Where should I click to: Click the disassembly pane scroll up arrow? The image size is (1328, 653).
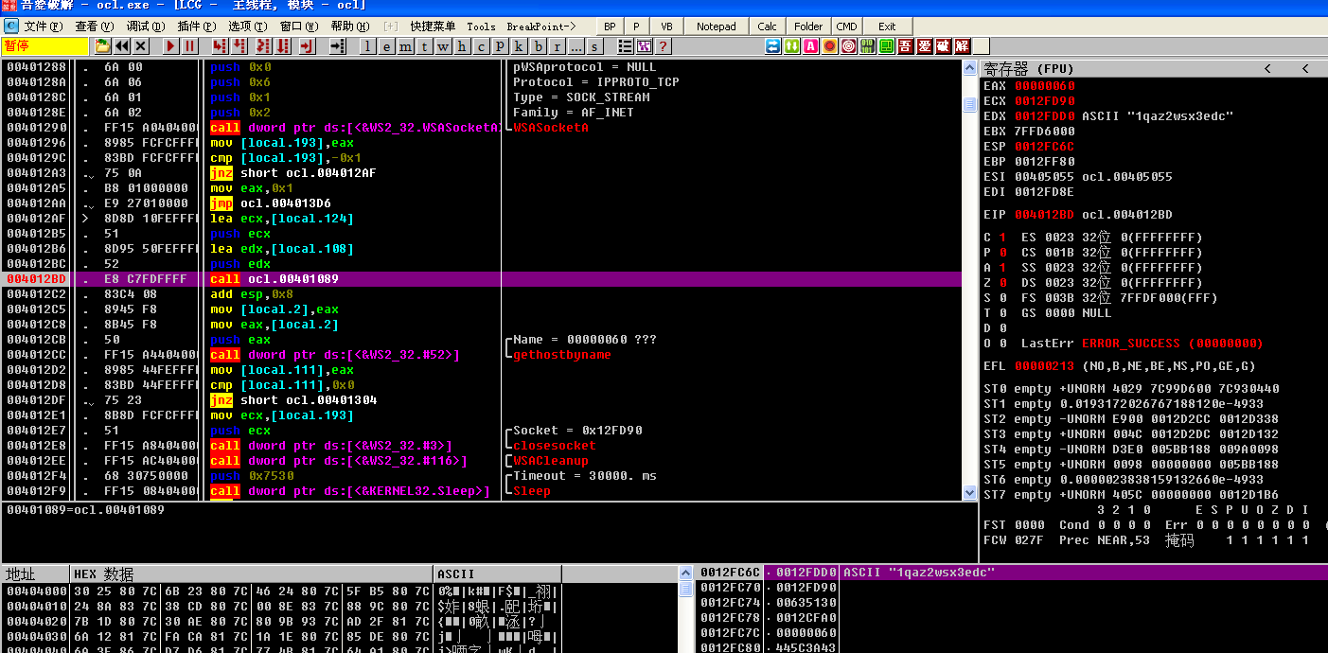(969, 67)
